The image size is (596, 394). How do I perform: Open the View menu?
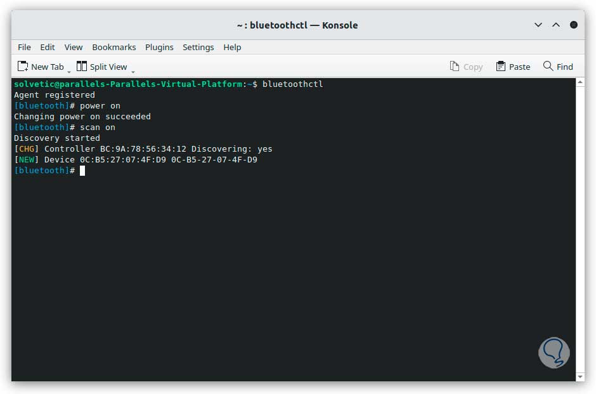coord(74,47)
